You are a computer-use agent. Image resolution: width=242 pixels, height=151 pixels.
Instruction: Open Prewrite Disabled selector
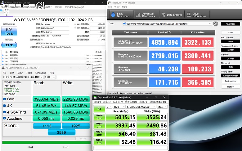231,59
